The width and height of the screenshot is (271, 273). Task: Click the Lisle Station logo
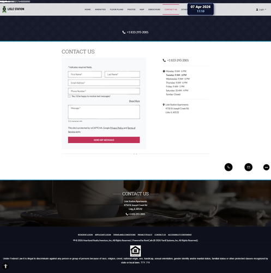click(13, 9)
